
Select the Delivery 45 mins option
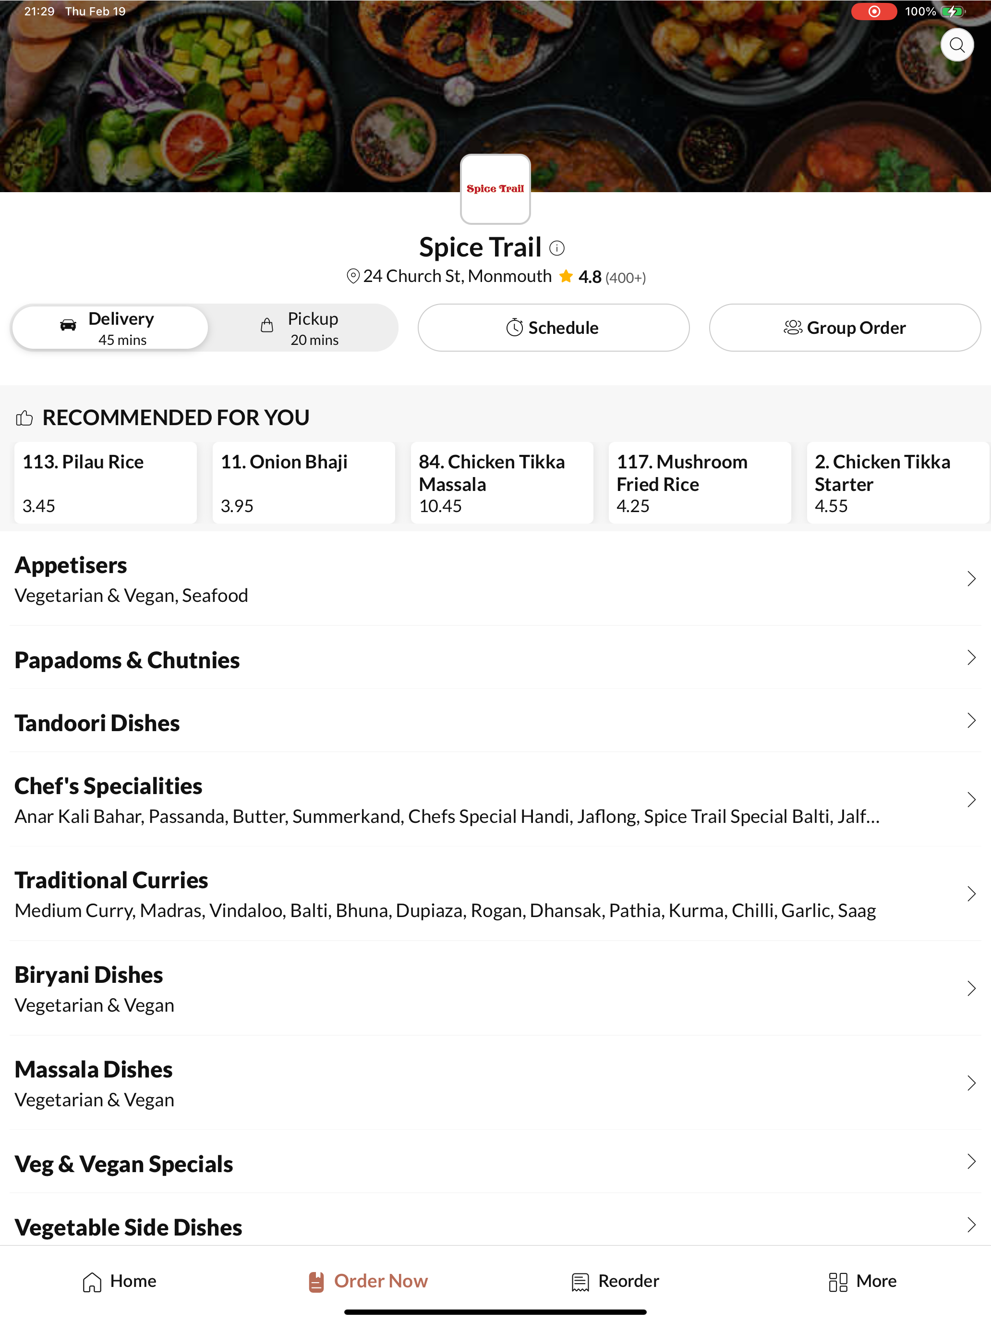click(x=110, y=328)
